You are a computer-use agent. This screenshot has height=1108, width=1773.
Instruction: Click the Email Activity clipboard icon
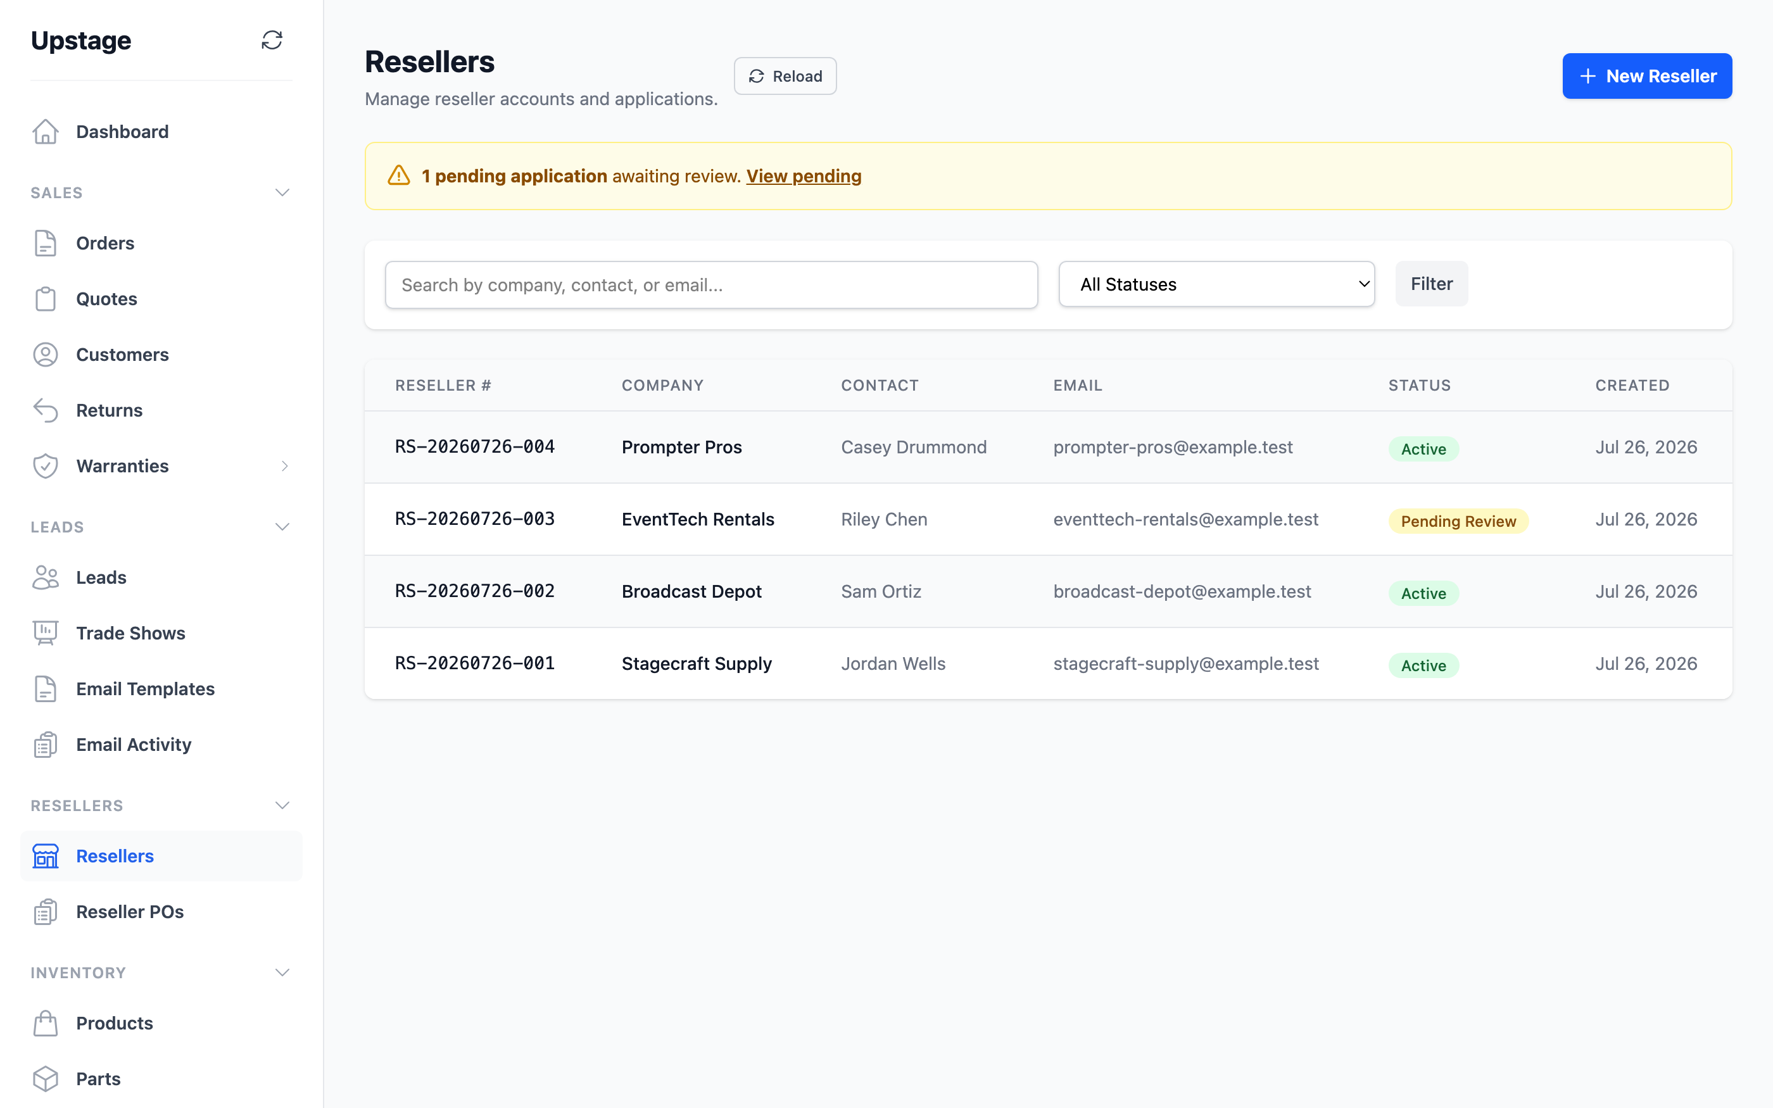[x=46, y=745]
